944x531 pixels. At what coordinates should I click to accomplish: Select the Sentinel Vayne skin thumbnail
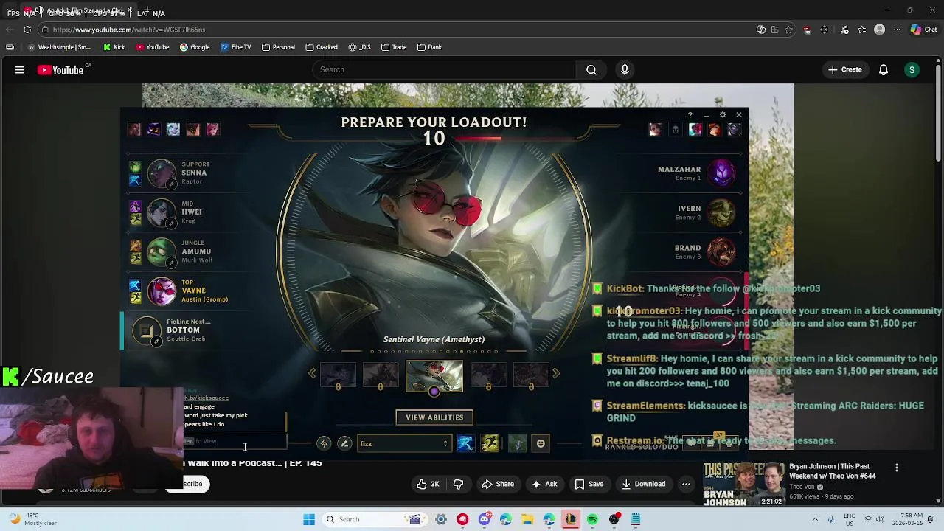[x=434, y=375]
